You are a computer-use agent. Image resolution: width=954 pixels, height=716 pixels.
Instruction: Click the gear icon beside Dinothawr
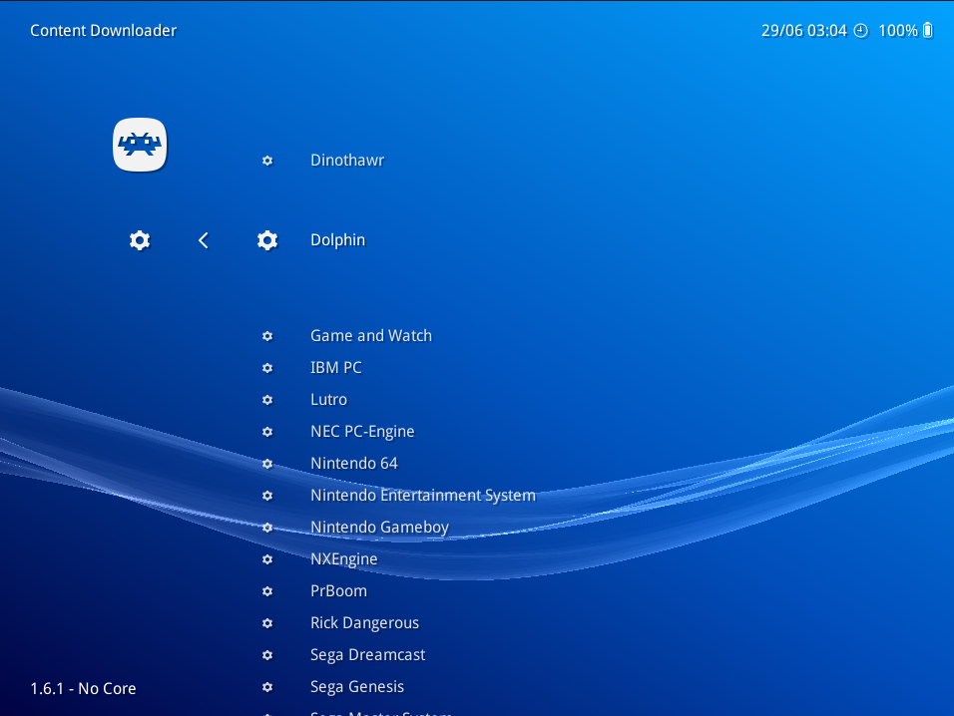coord(267,161)
